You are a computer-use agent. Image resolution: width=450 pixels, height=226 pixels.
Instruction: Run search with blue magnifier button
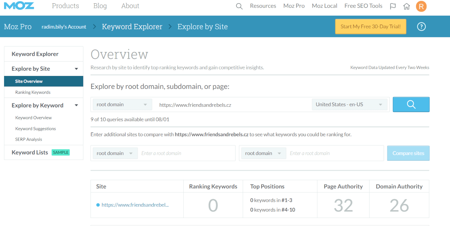point(411,105)
